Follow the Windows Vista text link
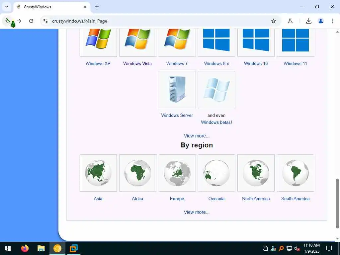 pyautogui.click(x=137, y=63)
